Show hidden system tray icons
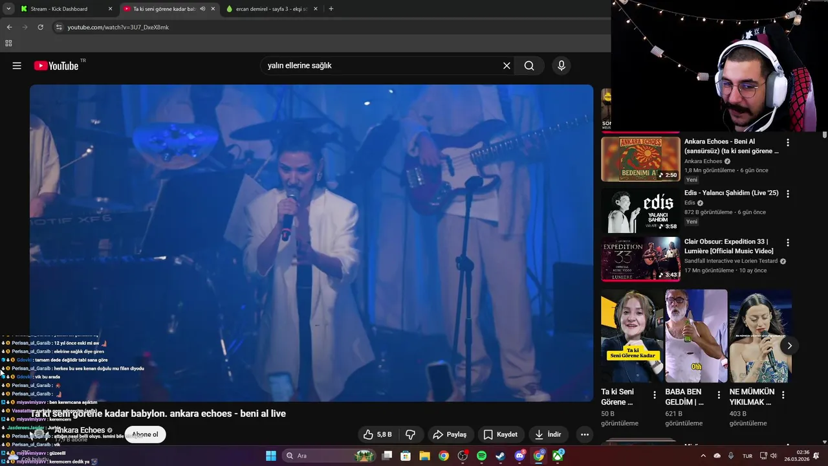 click(703, 456)
